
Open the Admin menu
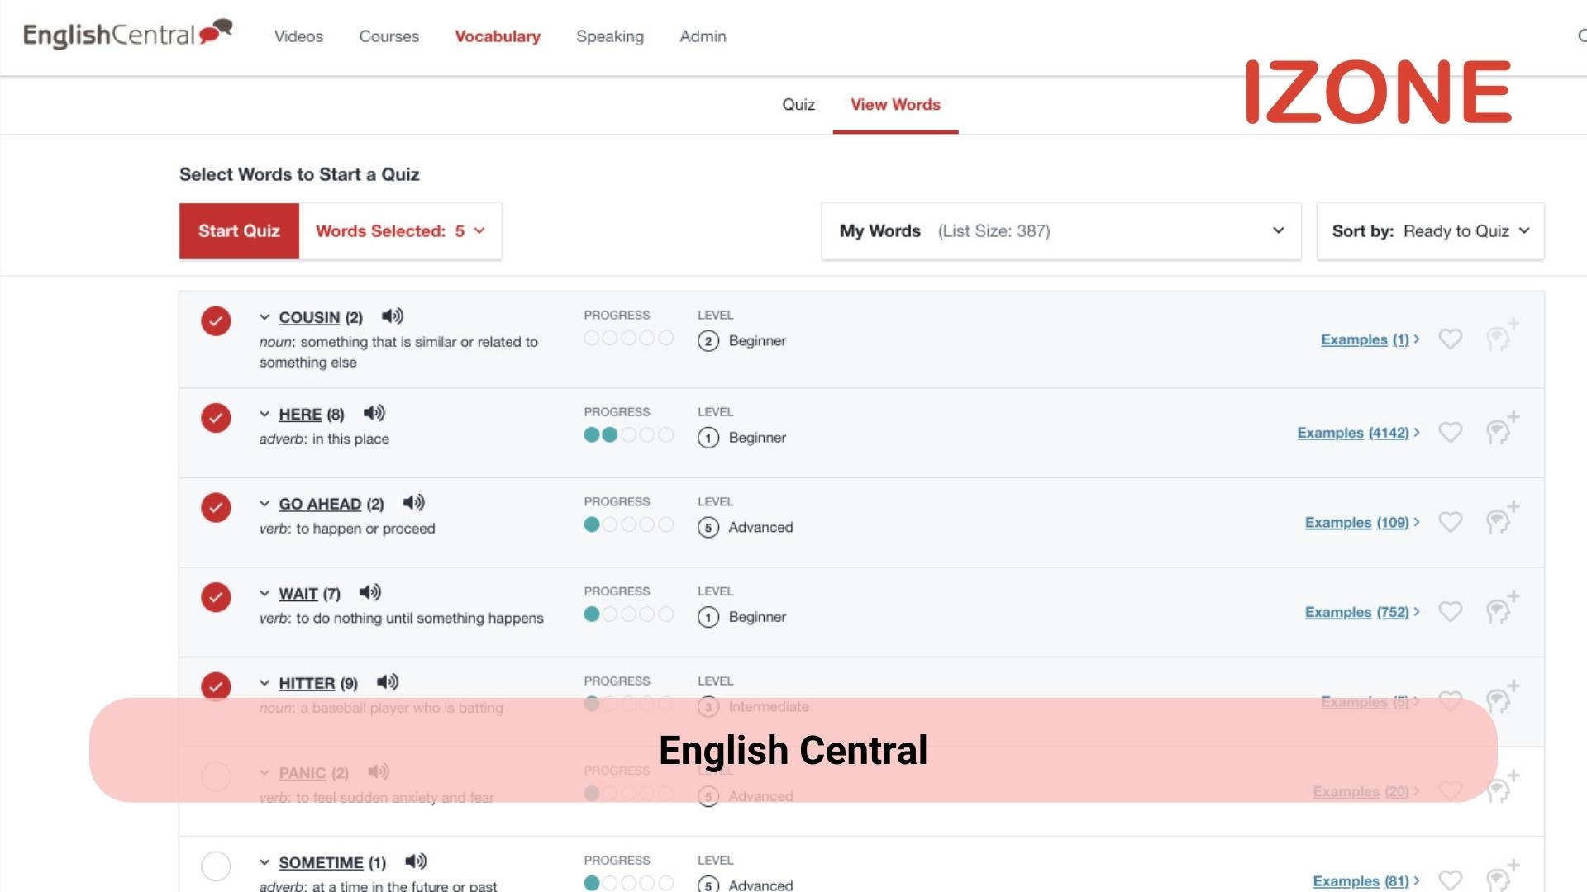[x=703, y=36]
